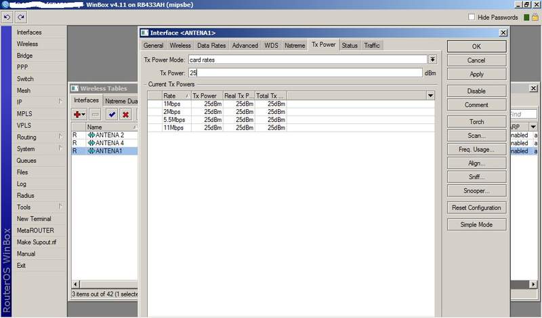Click the Apply button

coord(476,74)
